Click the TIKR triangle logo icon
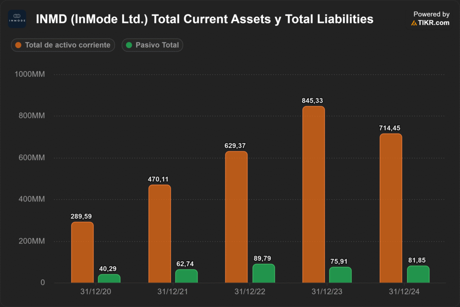The width and height of the screenshot is (460, 307). tap(414, 23)
